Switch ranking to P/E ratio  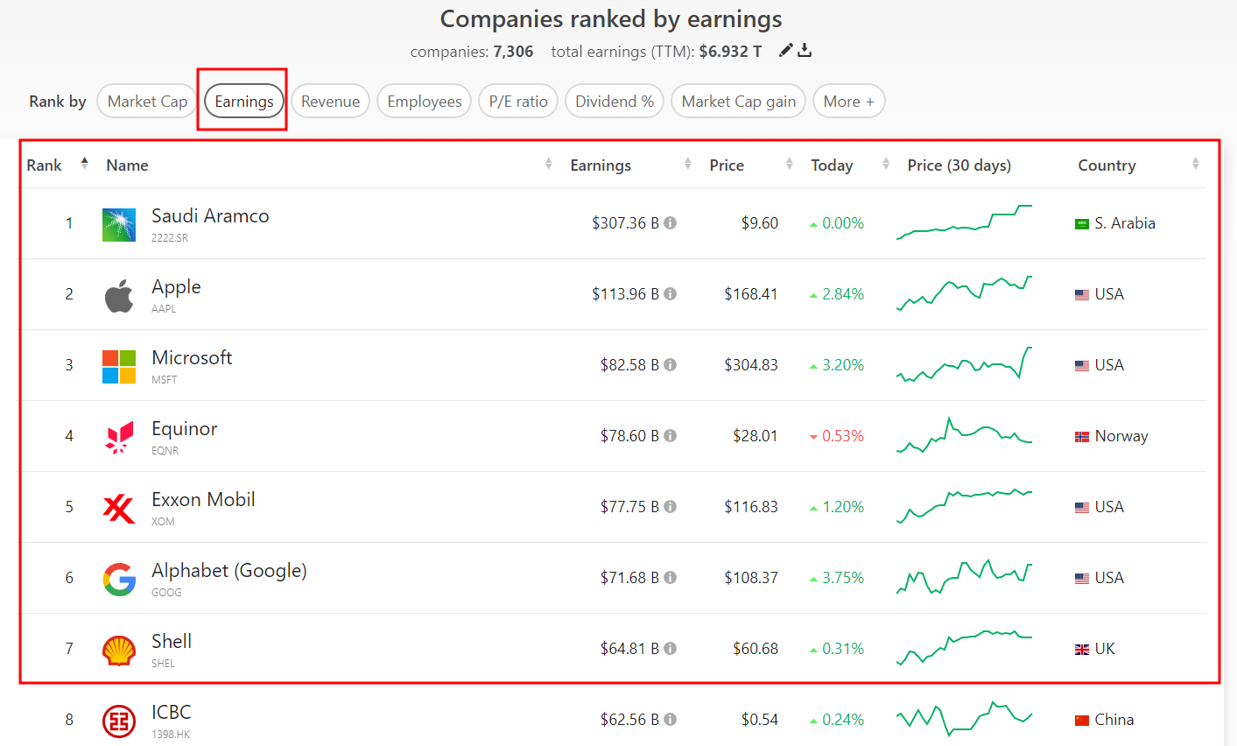[518, 101]
